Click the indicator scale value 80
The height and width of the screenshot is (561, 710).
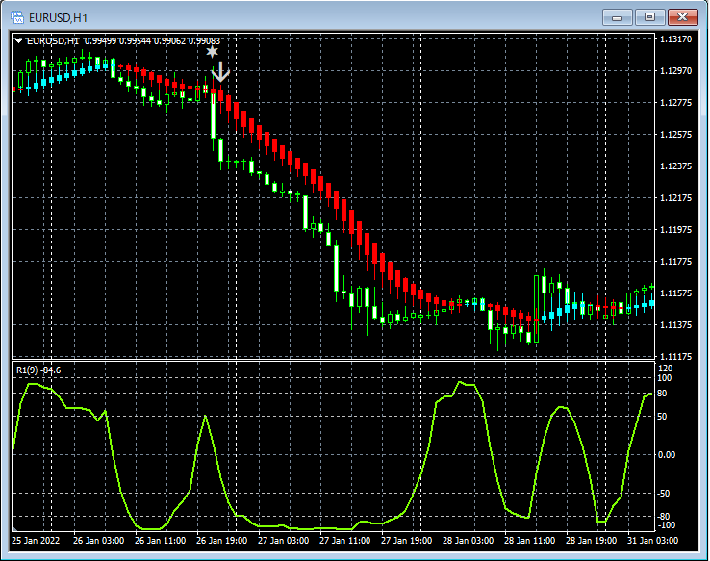pos(662,394)
